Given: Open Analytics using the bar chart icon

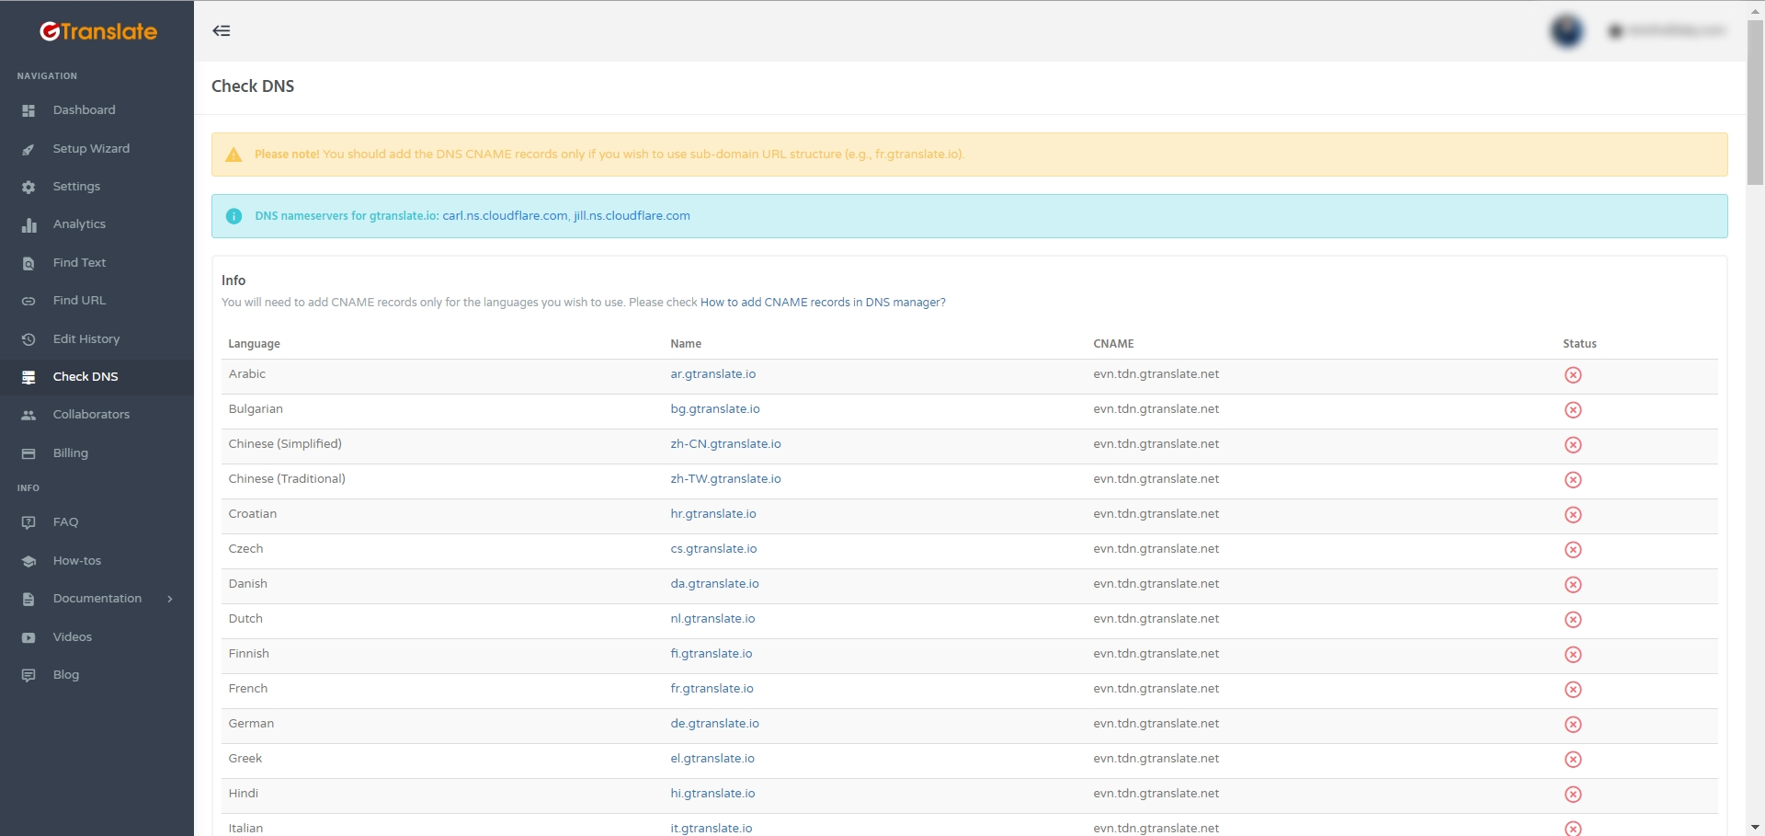Looking at the screenshot, I should pyautogui.click(x=28, y=223).
